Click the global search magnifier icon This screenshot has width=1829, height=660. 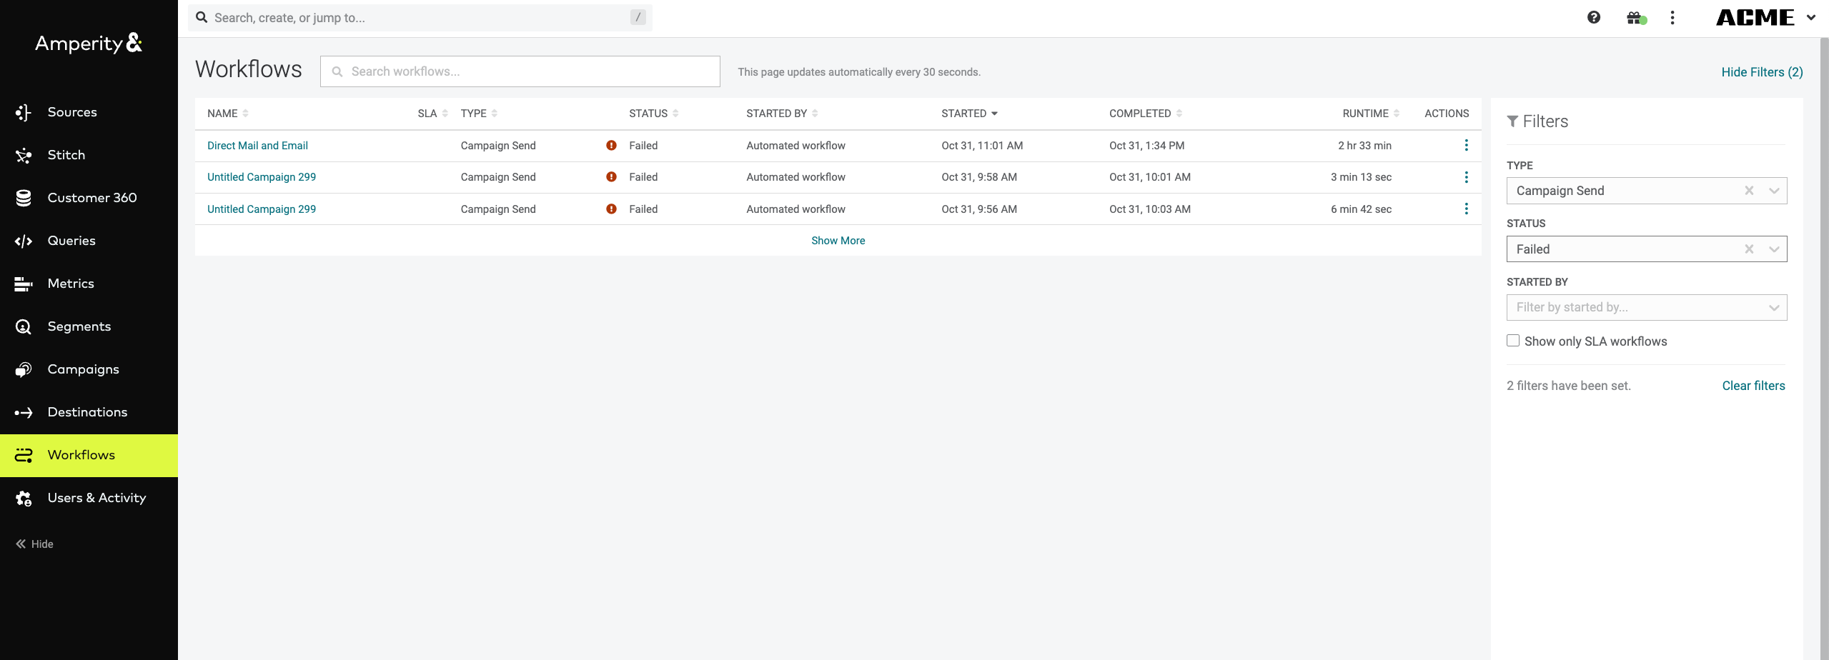click(202, 17)
